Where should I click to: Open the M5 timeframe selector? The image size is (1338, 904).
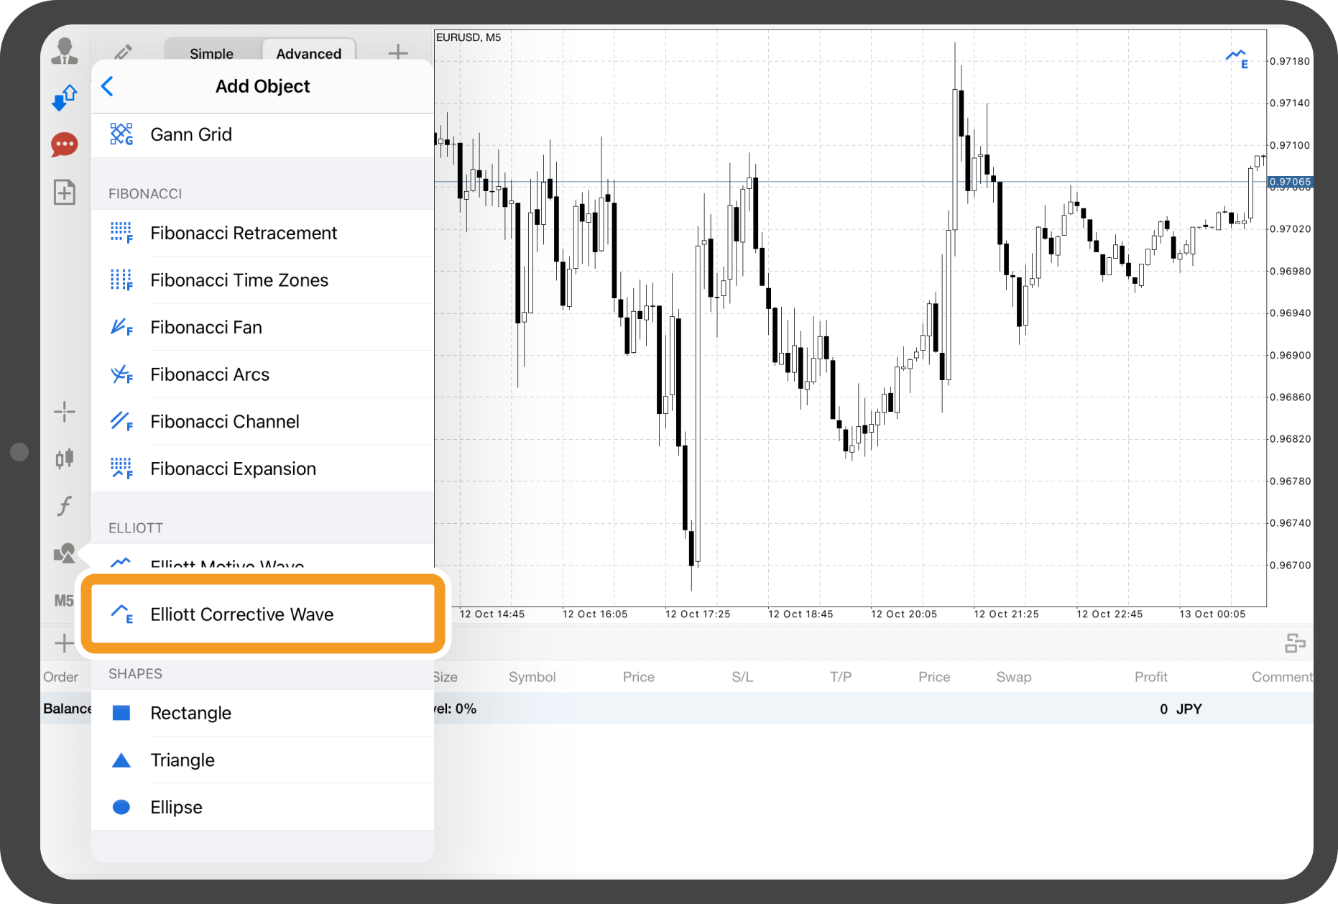coord(64,601)
